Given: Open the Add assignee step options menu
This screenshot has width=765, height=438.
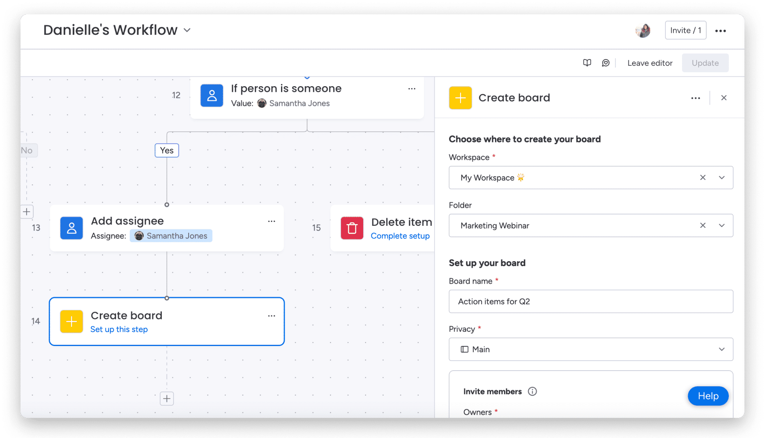Looking at the screenshot, I should tap(272, 221).
